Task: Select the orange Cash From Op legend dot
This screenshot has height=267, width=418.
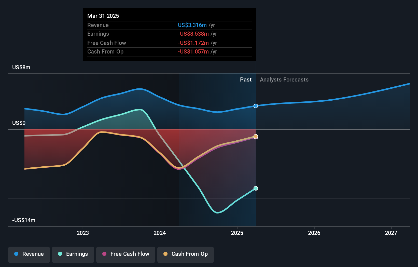Action: pos(165,254)
